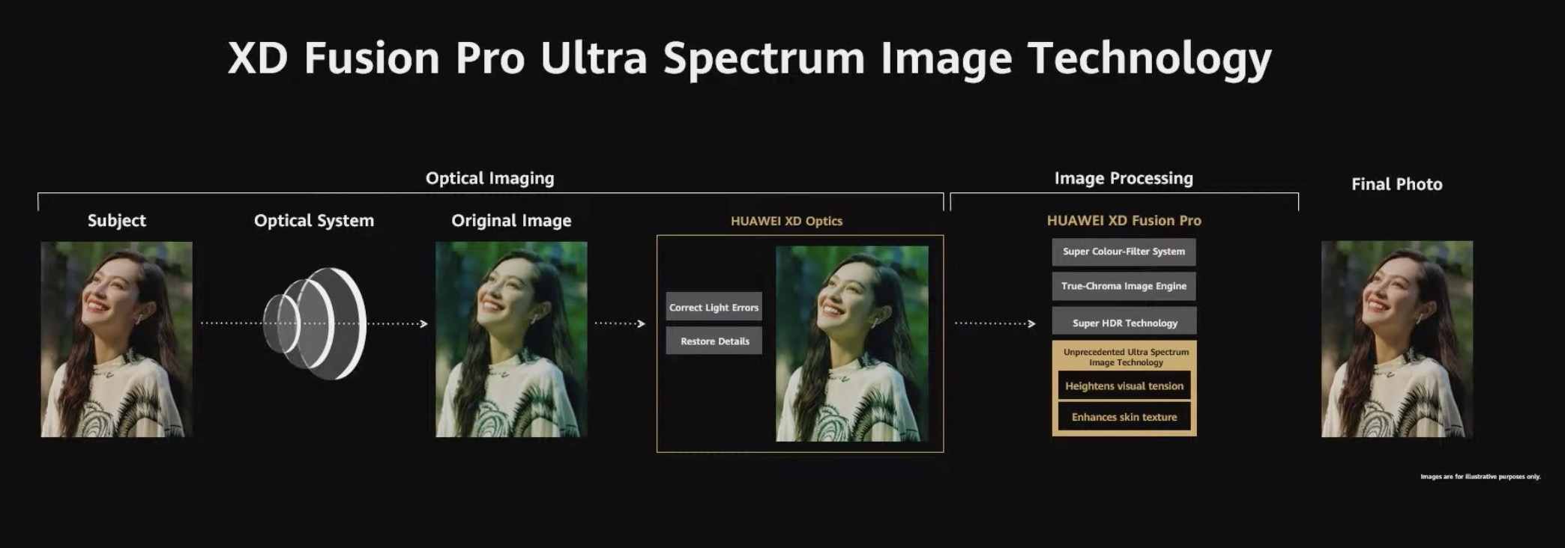Viewport: 1565px width, 548px height.
Task: Open the Original Image photo thumbnail
Action: 511,339
